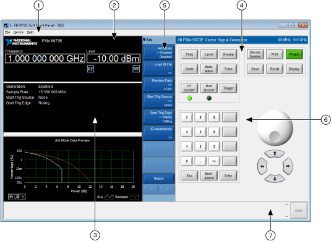Screen dimensions: 331x241
Task: Select the graph zoom tool icon
Action: 17,197
